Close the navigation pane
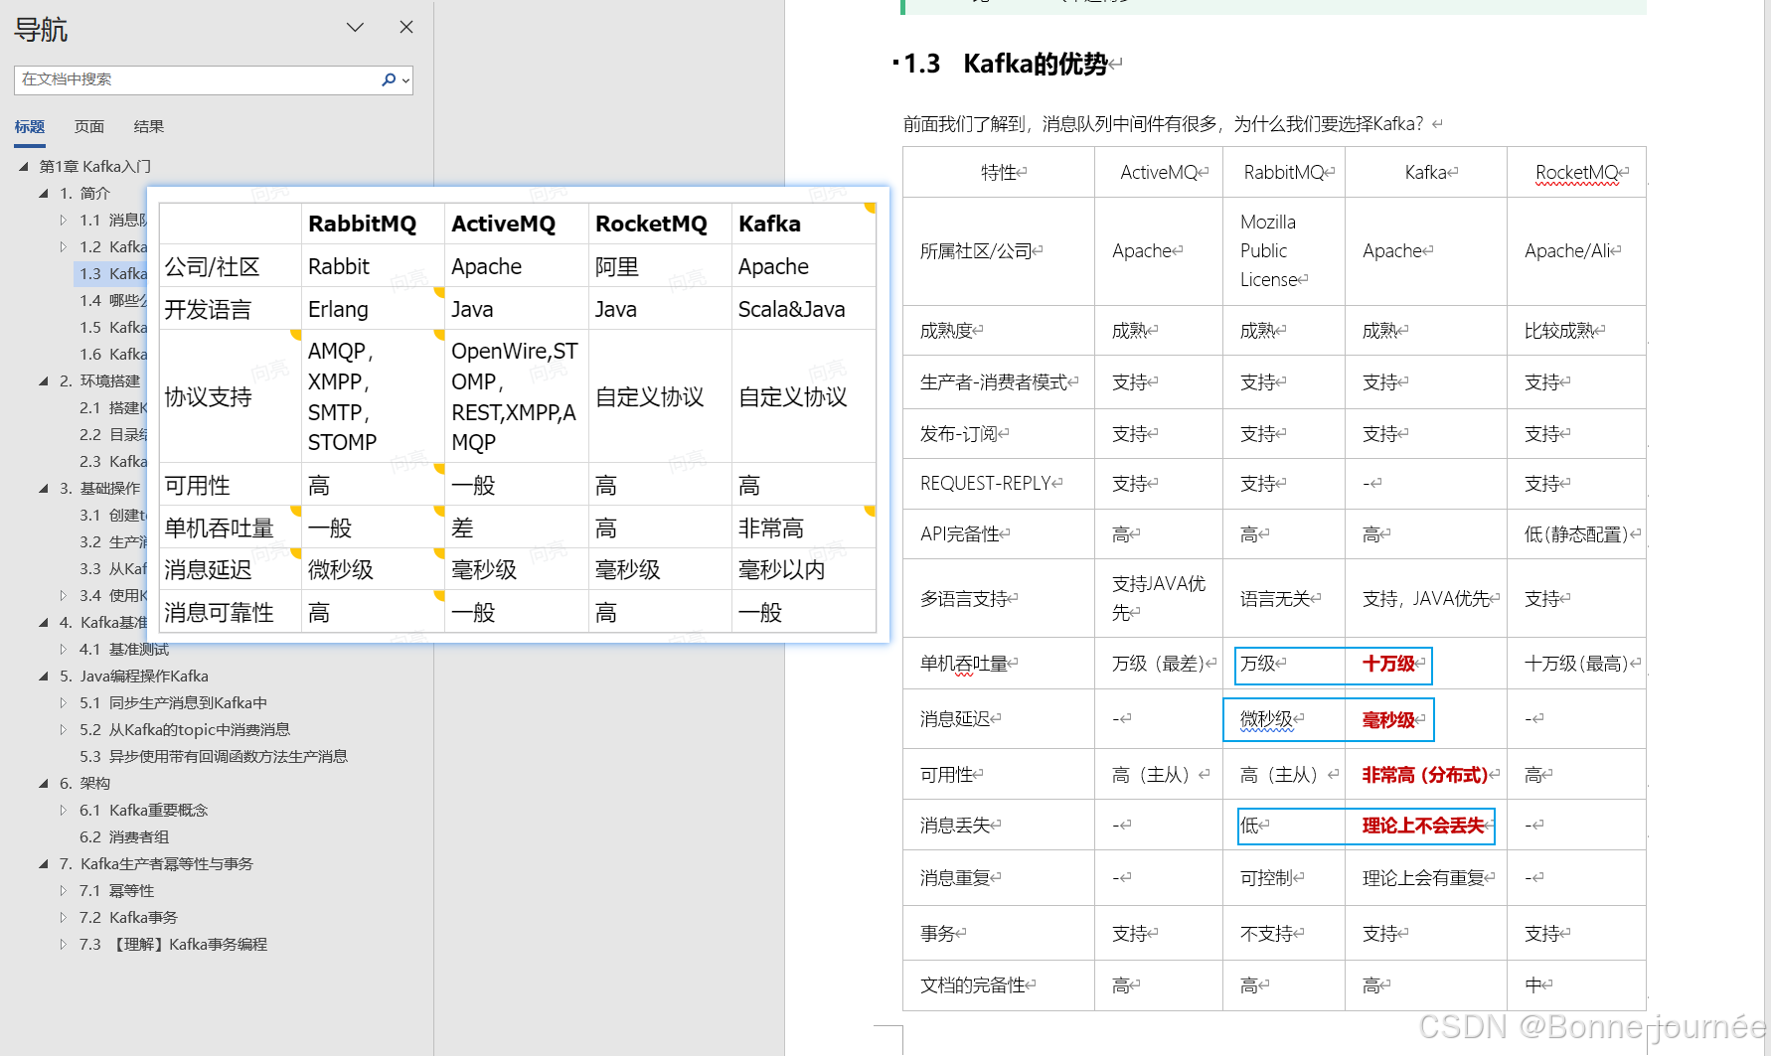1771x1056 pixels. point(406,27)
